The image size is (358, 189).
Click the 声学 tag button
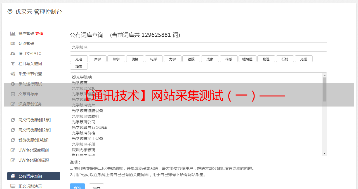pyautogui.click(x=97, y=59)
